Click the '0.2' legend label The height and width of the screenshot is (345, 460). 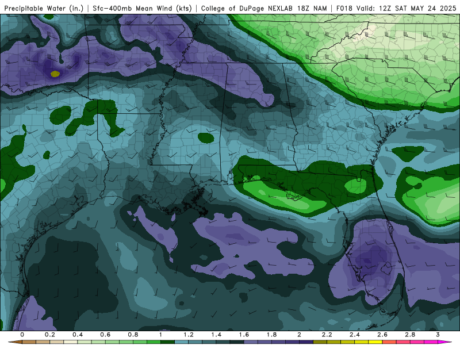[50, 335]
